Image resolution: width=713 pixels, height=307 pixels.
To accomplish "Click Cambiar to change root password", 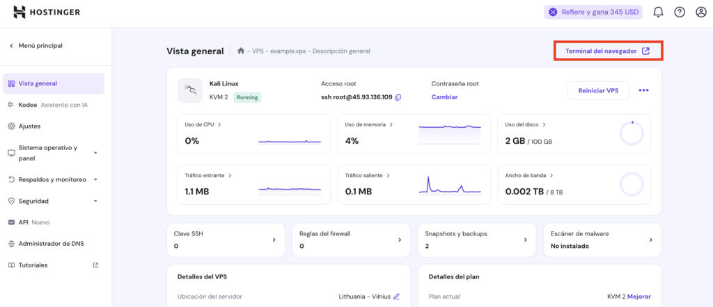I will pyautogui.click(x=444, y=97).
